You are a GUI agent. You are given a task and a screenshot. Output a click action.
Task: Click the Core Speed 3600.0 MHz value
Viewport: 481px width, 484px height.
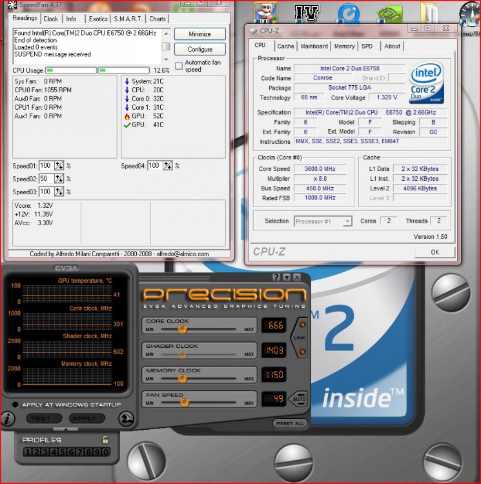[320, 169]
